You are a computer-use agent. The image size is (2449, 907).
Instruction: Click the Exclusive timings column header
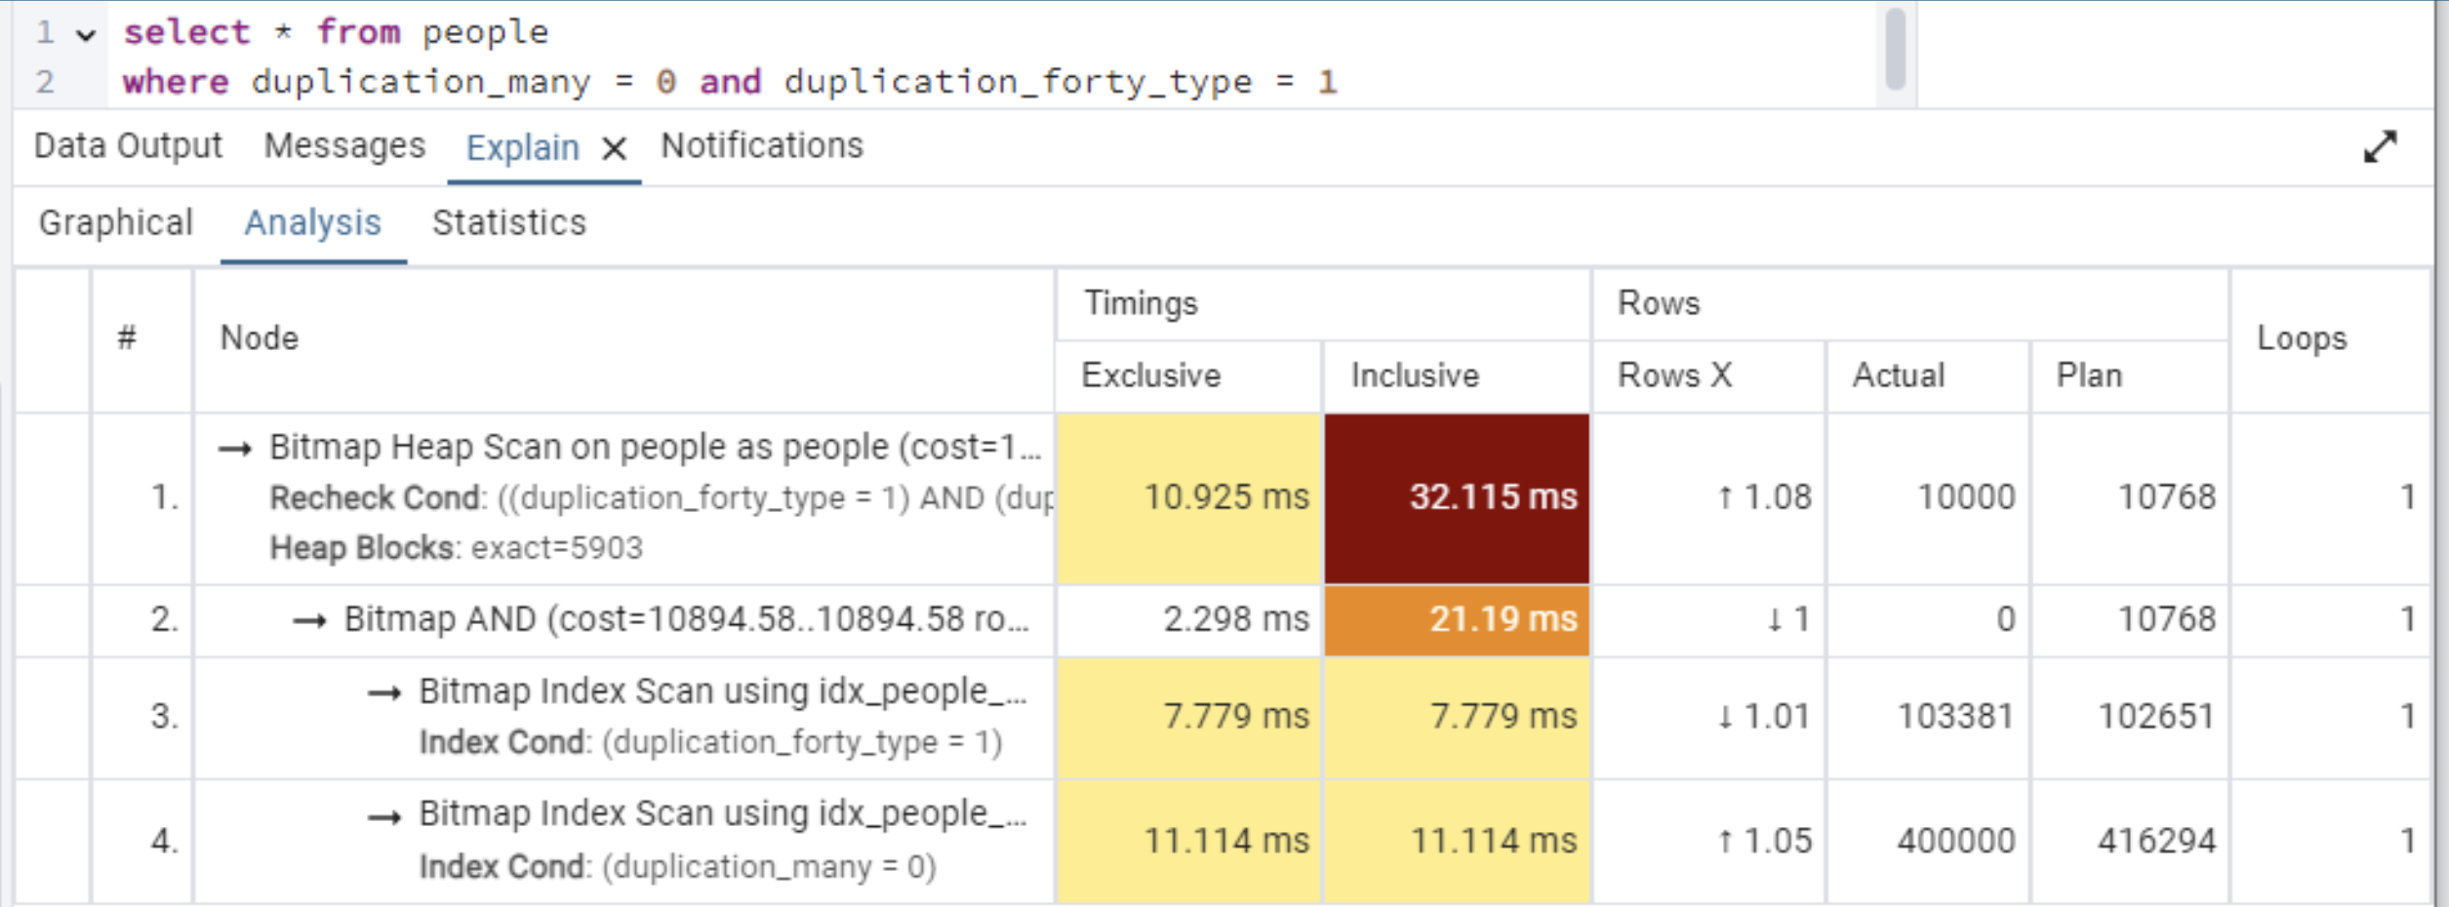pos(1188,376)
